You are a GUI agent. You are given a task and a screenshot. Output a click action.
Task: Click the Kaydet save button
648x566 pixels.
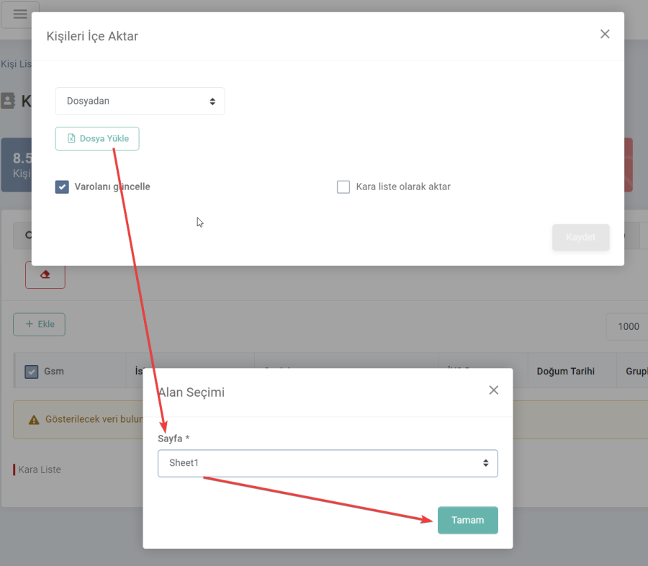tap(580, 238)
